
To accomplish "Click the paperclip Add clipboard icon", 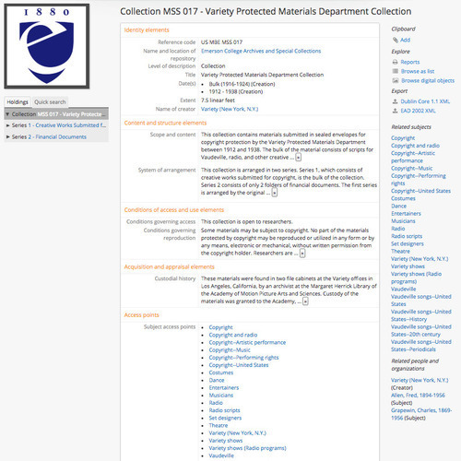I will (x=396, y=40).
